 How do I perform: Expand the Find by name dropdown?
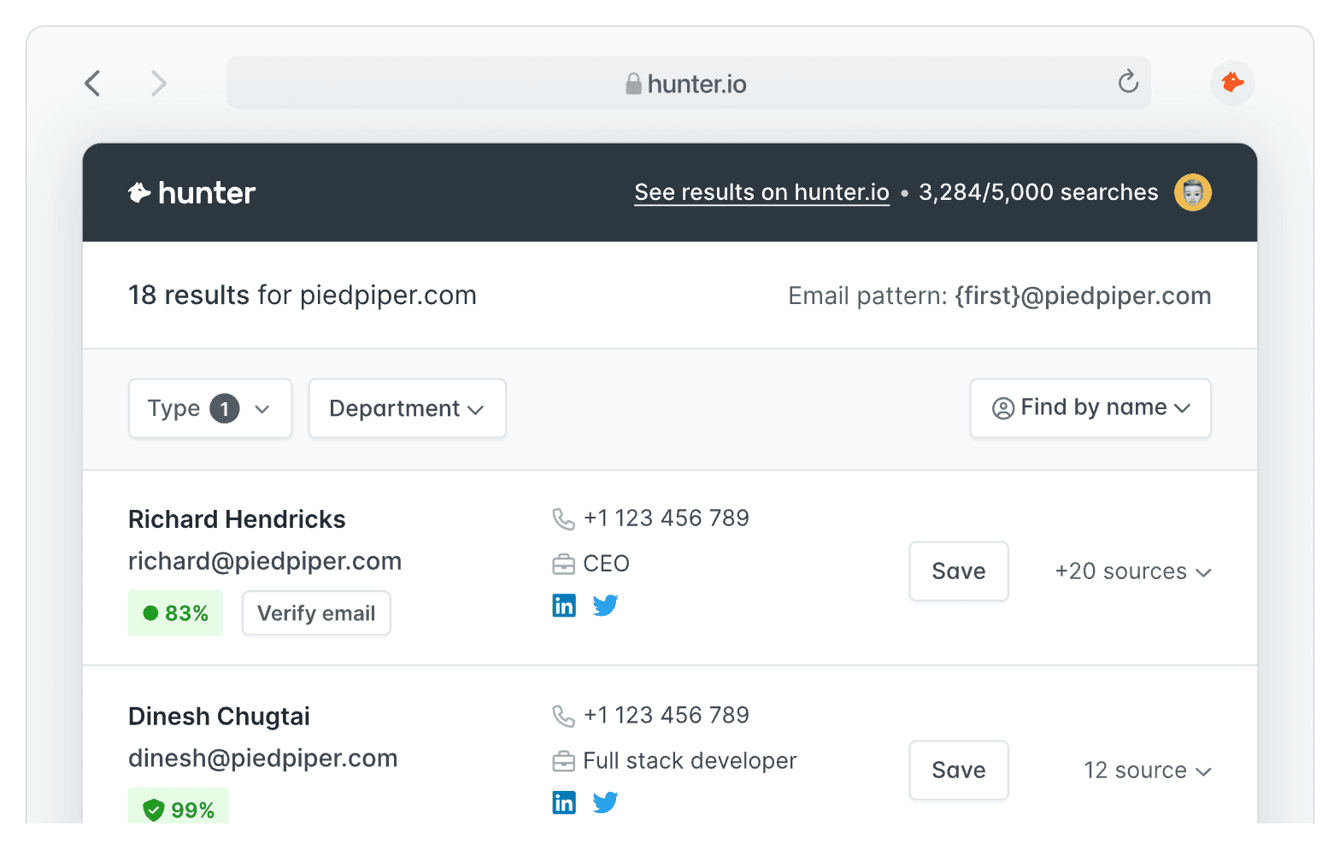(1090, 408)
